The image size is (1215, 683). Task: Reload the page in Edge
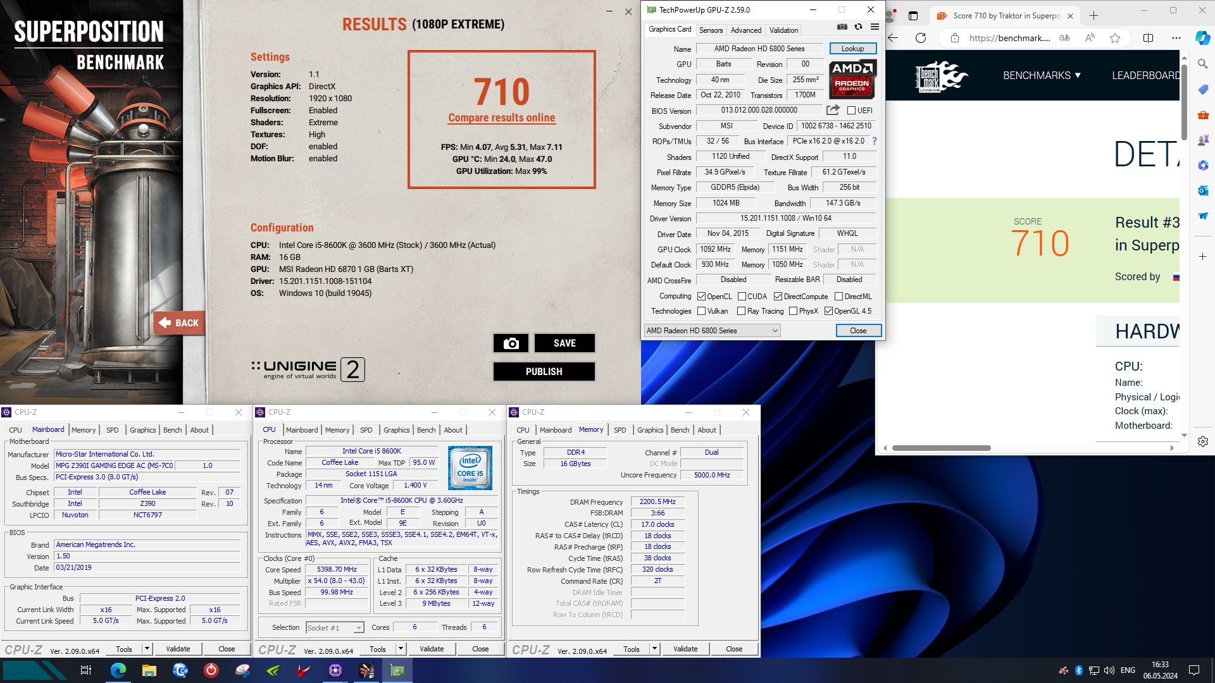(x=921, y=38)
